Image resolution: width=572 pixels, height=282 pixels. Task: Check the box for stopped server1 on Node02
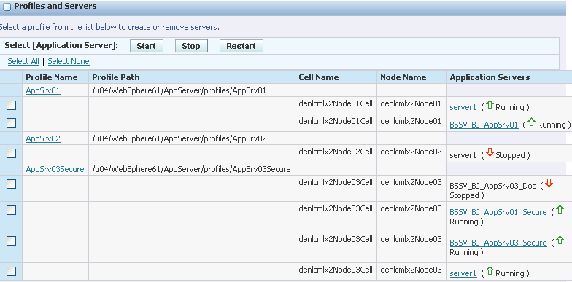click(12, 153)
